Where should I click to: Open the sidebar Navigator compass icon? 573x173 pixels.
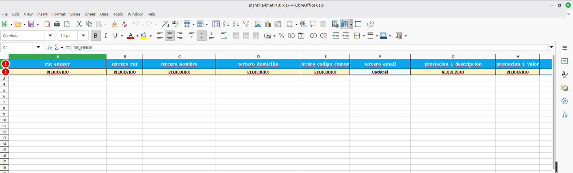564,101
